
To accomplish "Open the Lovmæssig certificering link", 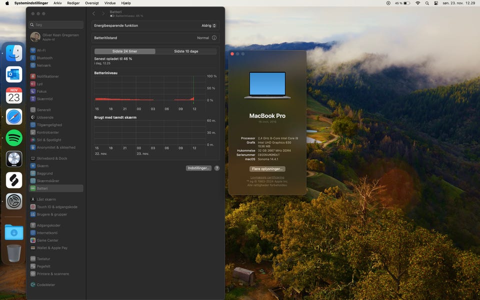I will point(267,177).
